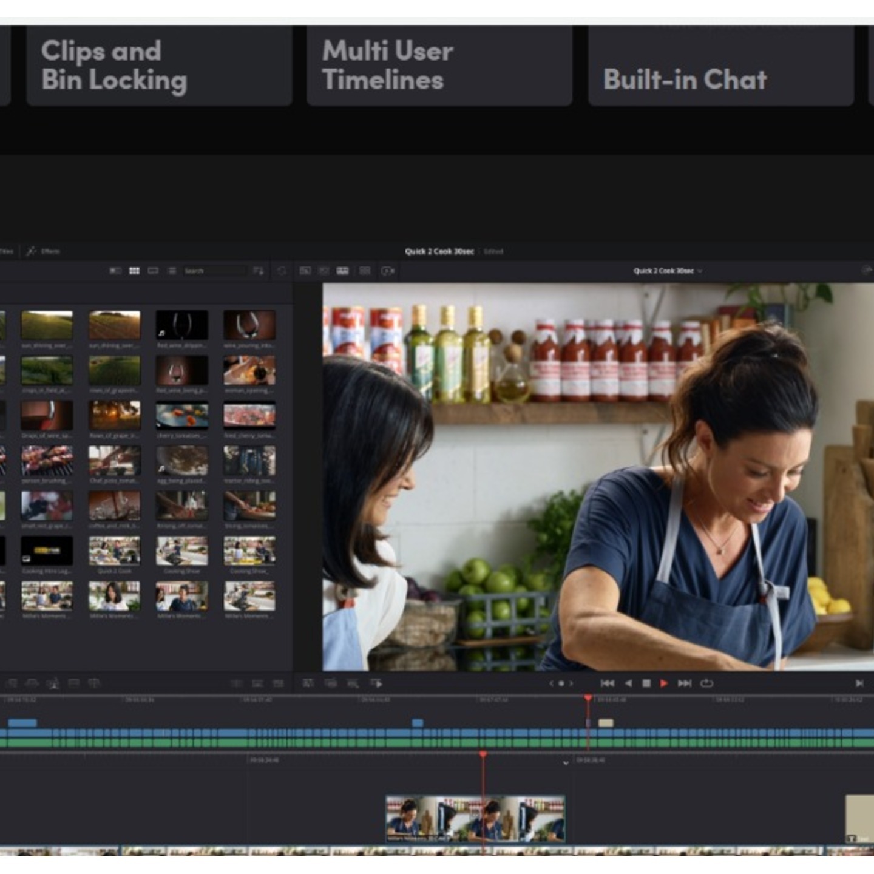This screenshot has width=874, height=874.
Task: Open the Quick 2 Cook 30sec timeline dropdown
Action: [668, 271]
